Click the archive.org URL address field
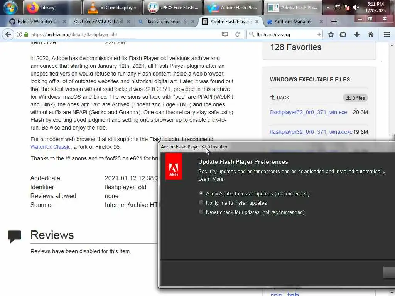Viewport: 395px width, 296px height. tap(124, 34)
